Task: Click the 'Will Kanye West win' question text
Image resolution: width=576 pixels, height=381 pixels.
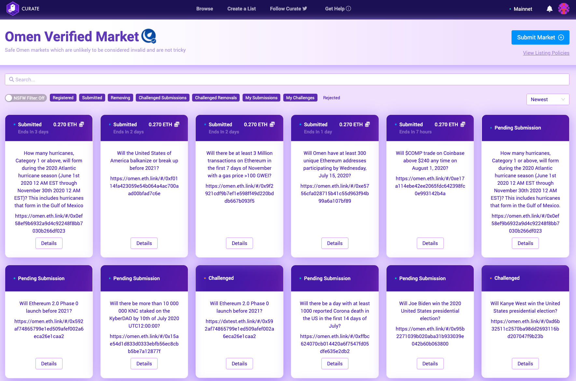Action: (526, 307)
